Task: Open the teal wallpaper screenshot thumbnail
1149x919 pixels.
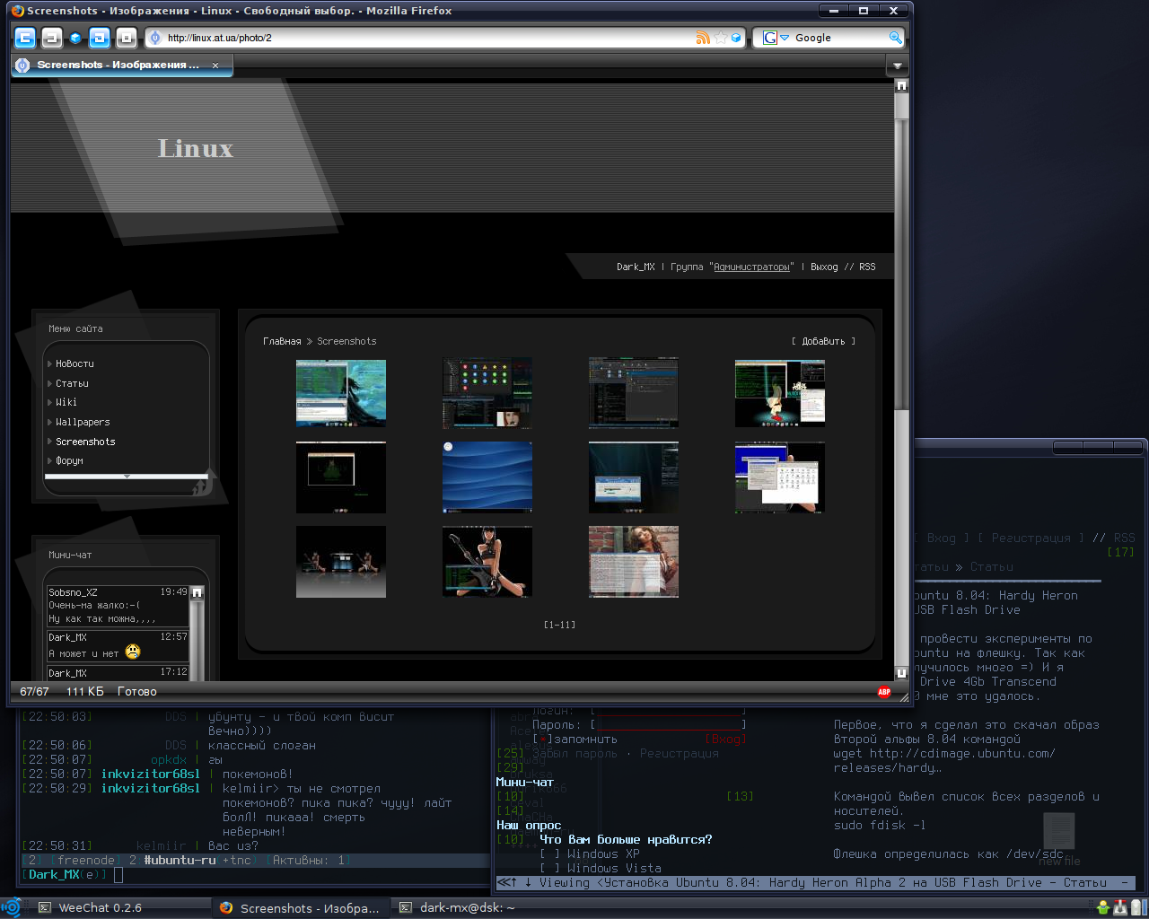Action: point(341,393)
